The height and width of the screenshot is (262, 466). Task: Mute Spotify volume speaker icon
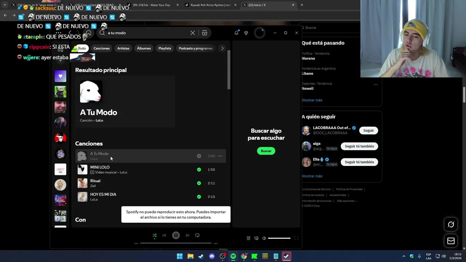(264, 238)
